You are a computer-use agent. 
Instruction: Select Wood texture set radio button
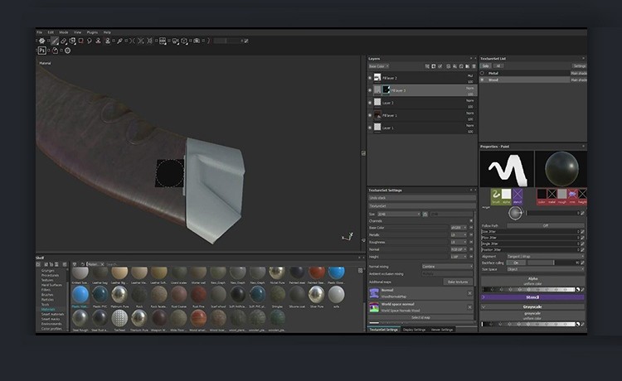click(x=483, y=80)
